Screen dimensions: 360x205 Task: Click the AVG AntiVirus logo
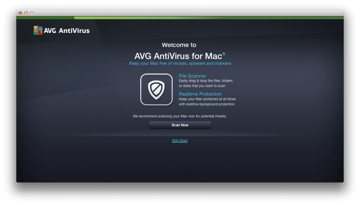[61, 30]
